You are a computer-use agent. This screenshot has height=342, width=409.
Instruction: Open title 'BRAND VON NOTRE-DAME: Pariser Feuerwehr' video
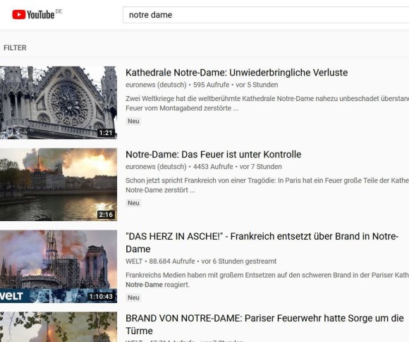tap(264, 324)
